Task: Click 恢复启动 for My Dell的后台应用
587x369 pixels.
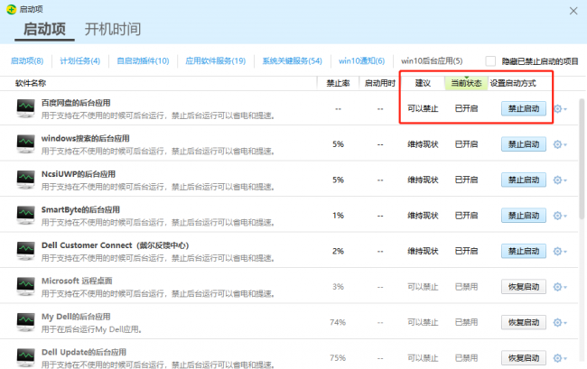Action: (x=524, y=323)
